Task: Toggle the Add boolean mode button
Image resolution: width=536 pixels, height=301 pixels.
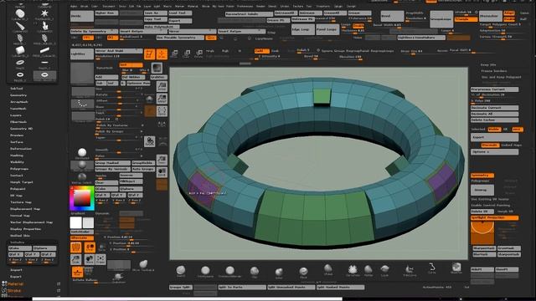Action: 106,77
